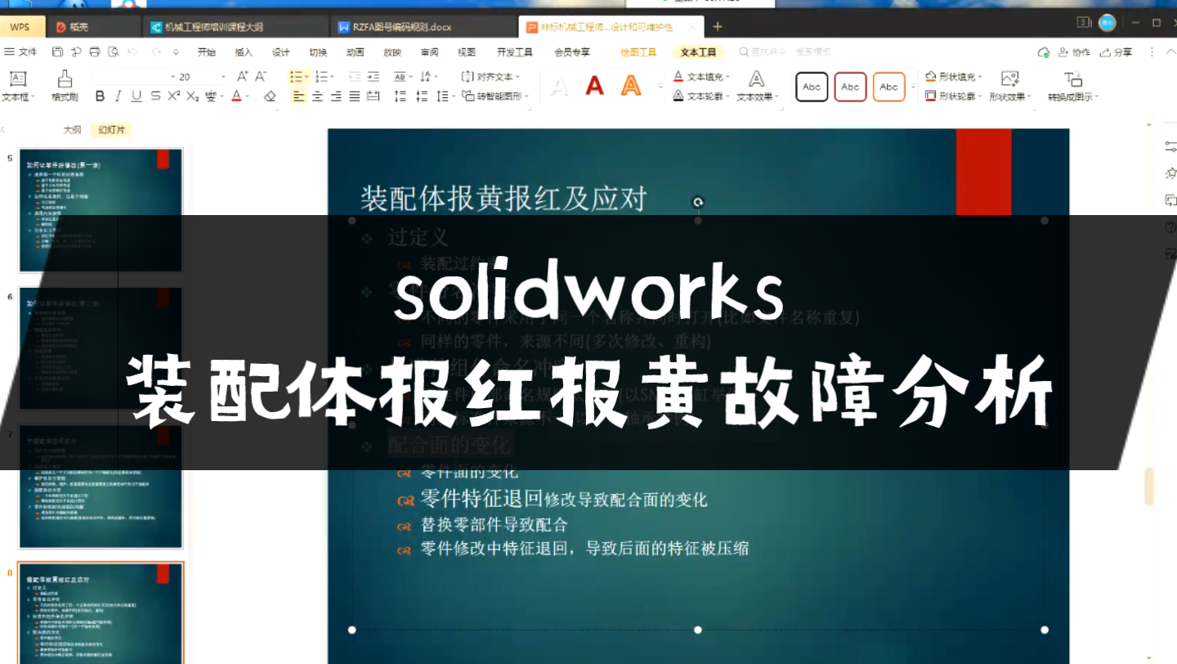1177x664 pixels.
Task: Apply orange outlined Abc shape style
Action: [x=888, y=87]
